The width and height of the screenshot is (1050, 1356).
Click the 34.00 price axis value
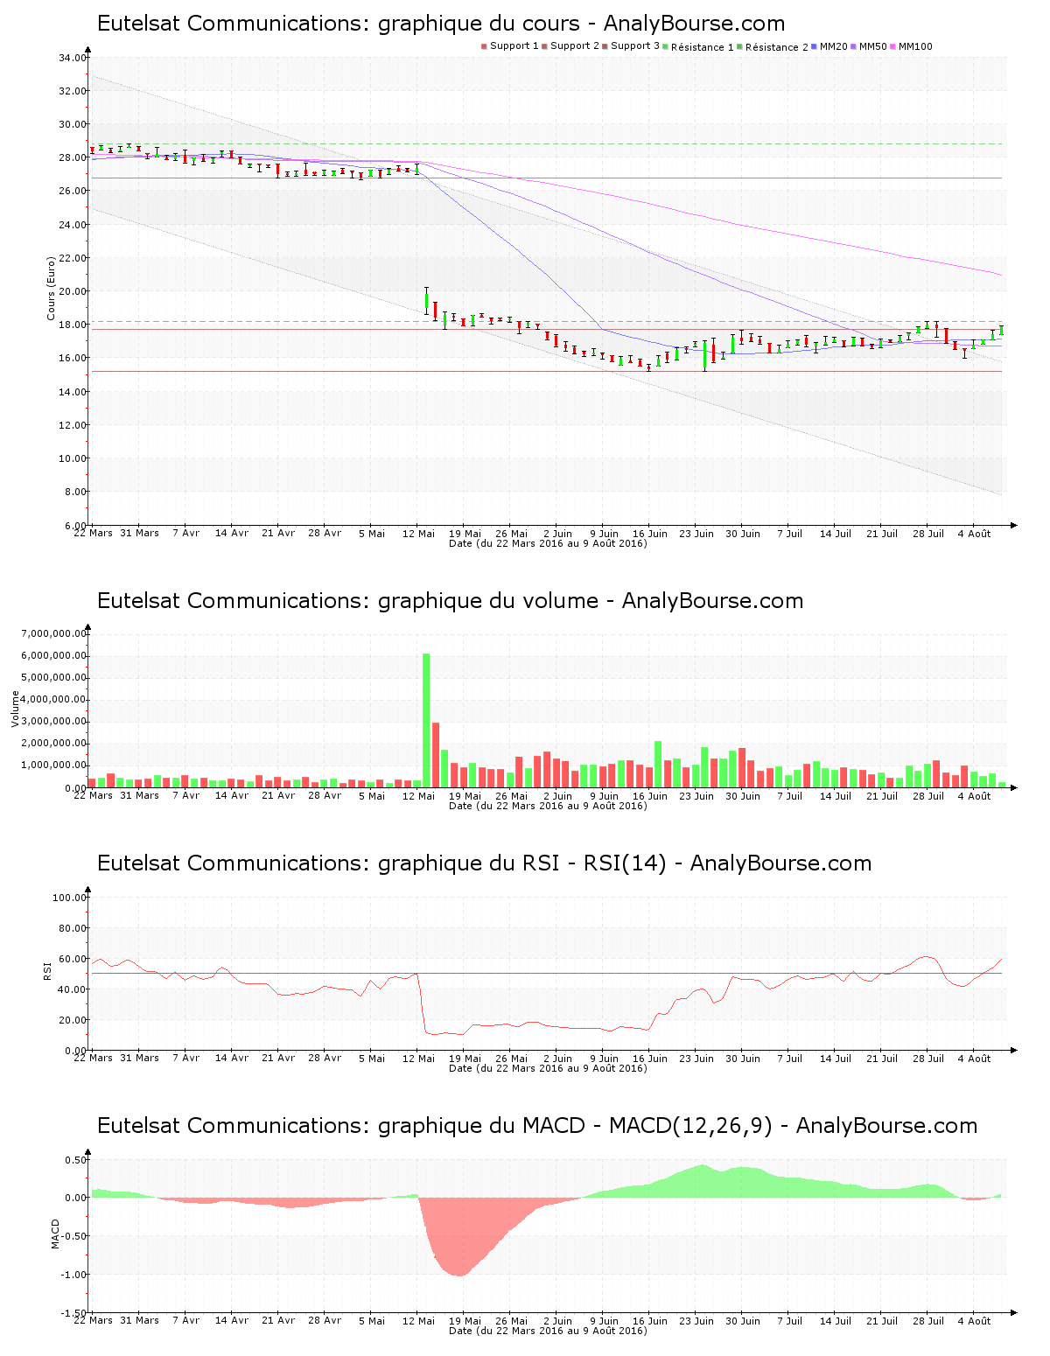coord(73,59)
